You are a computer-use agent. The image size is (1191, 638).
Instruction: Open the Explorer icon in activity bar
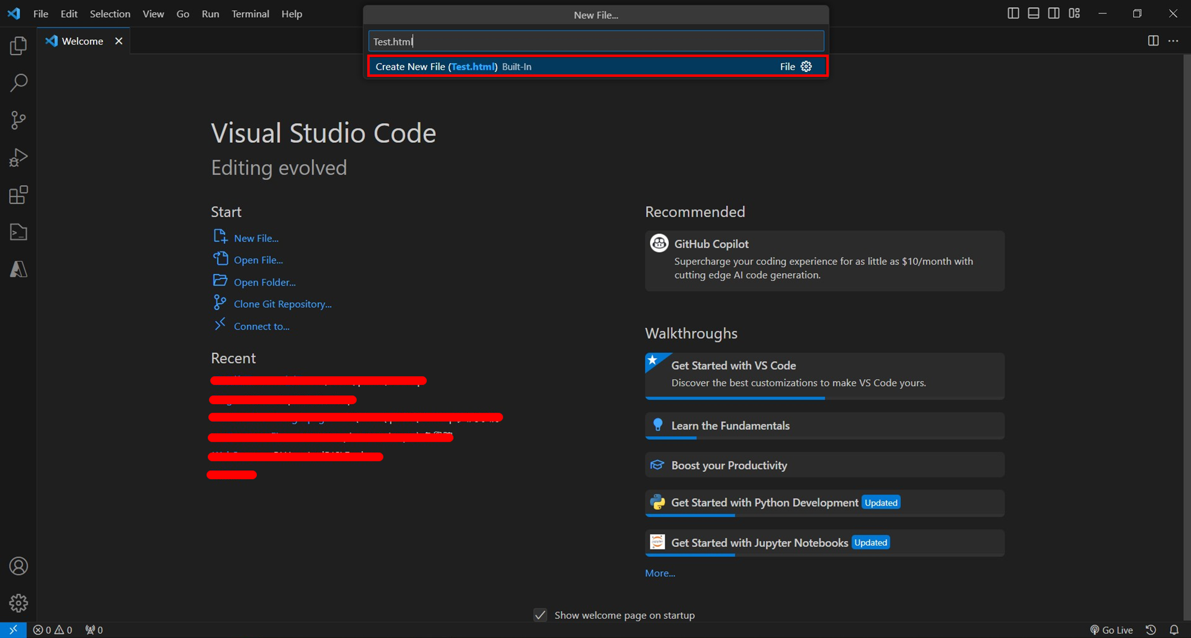(18, 45)
